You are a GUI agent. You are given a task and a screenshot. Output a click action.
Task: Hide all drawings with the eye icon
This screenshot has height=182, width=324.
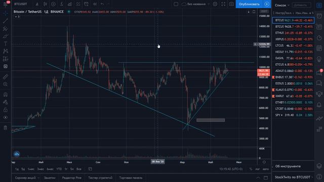tap(6, 117)
